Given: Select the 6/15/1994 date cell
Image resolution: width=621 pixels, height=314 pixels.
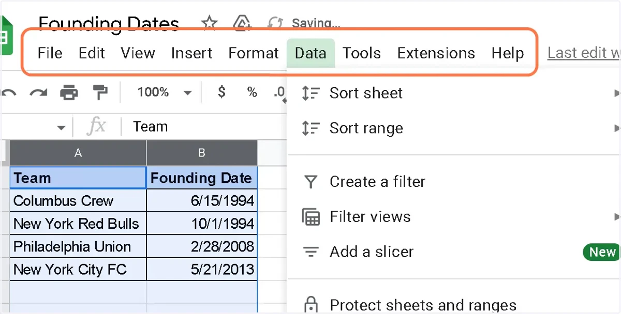Looking at the screenshot, I should tap(202, 200).
